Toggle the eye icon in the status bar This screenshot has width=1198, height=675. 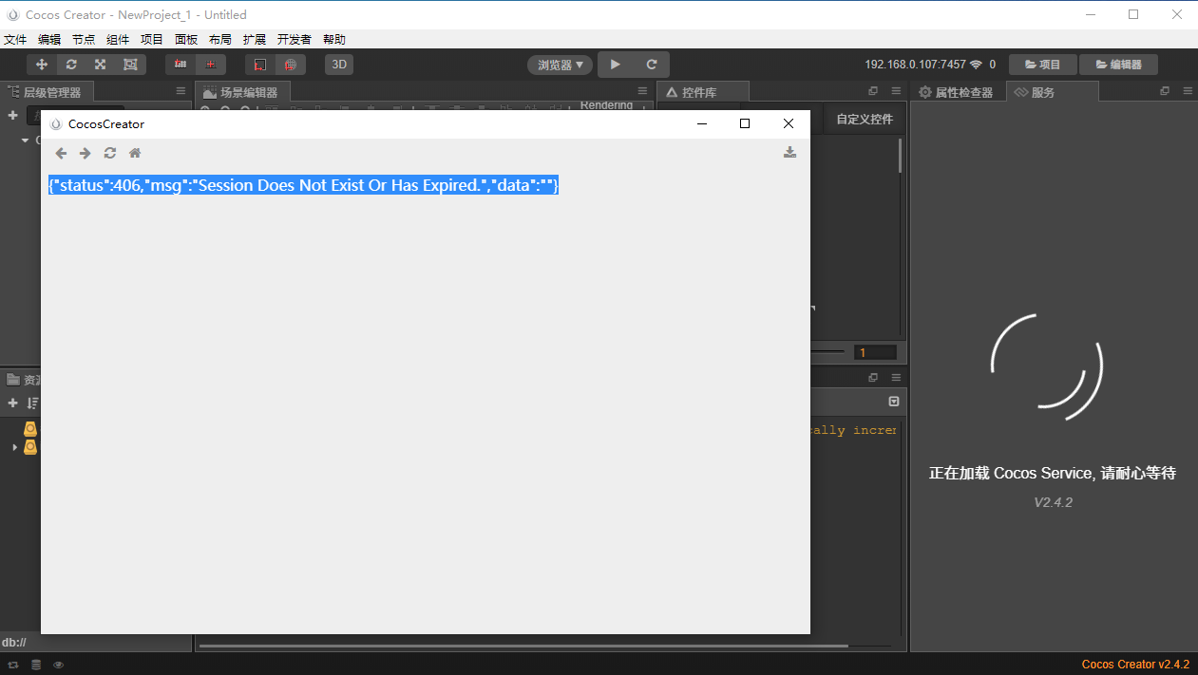coord(59,665)
